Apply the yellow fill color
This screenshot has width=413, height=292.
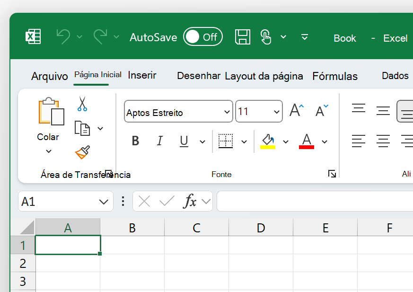(268, 142)
